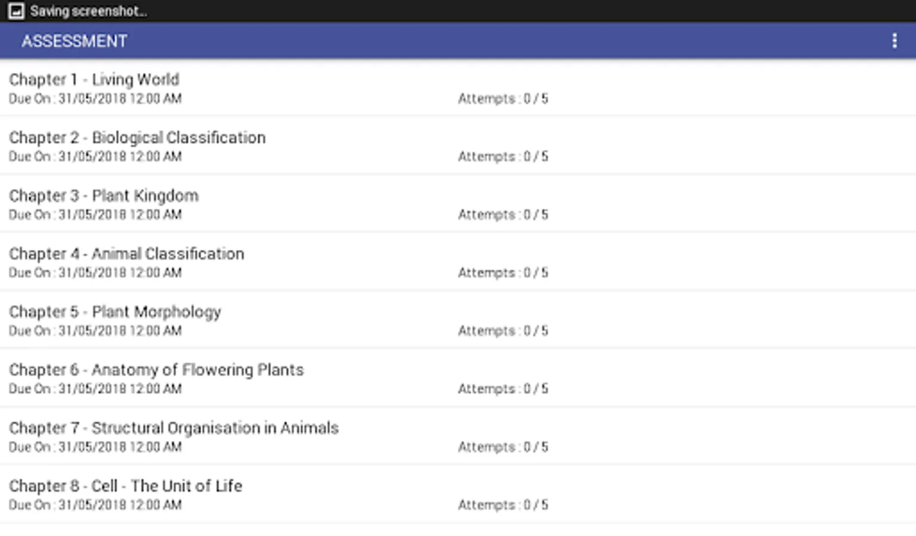Open Chapter 5 - Plant Morphology
Screen dimensions: 916x536
coord(115,311)
